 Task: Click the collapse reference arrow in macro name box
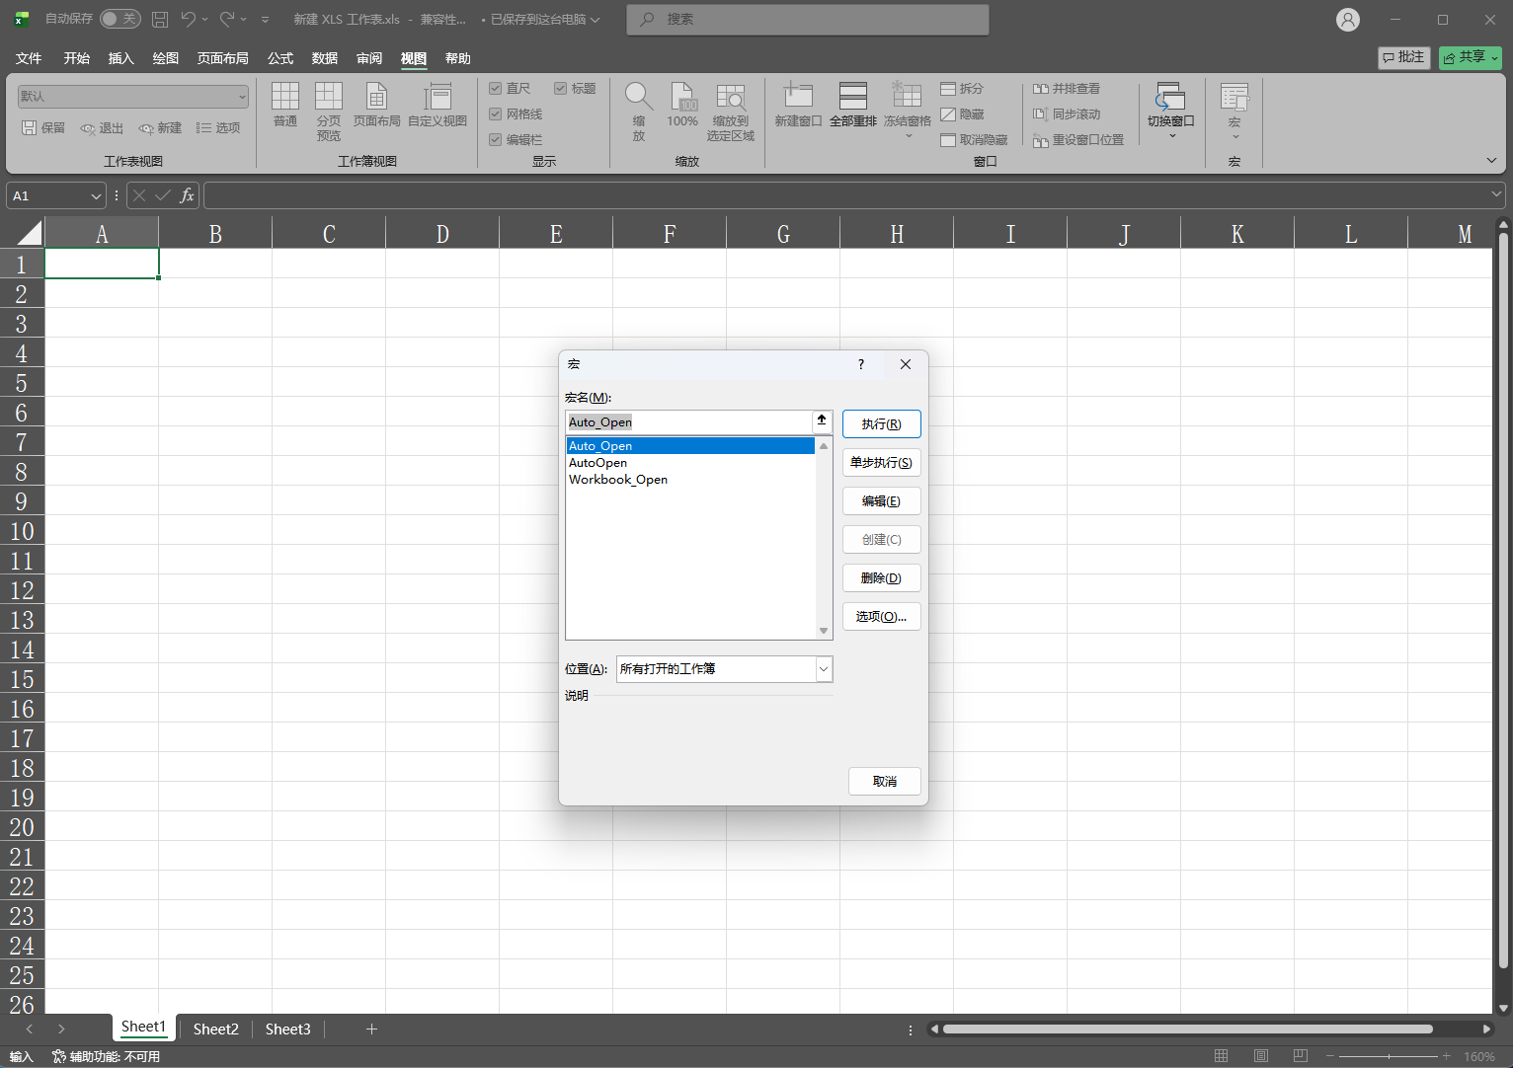click(822, 421)
